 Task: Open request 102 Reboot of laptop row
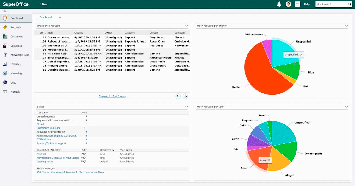(112, 41)
